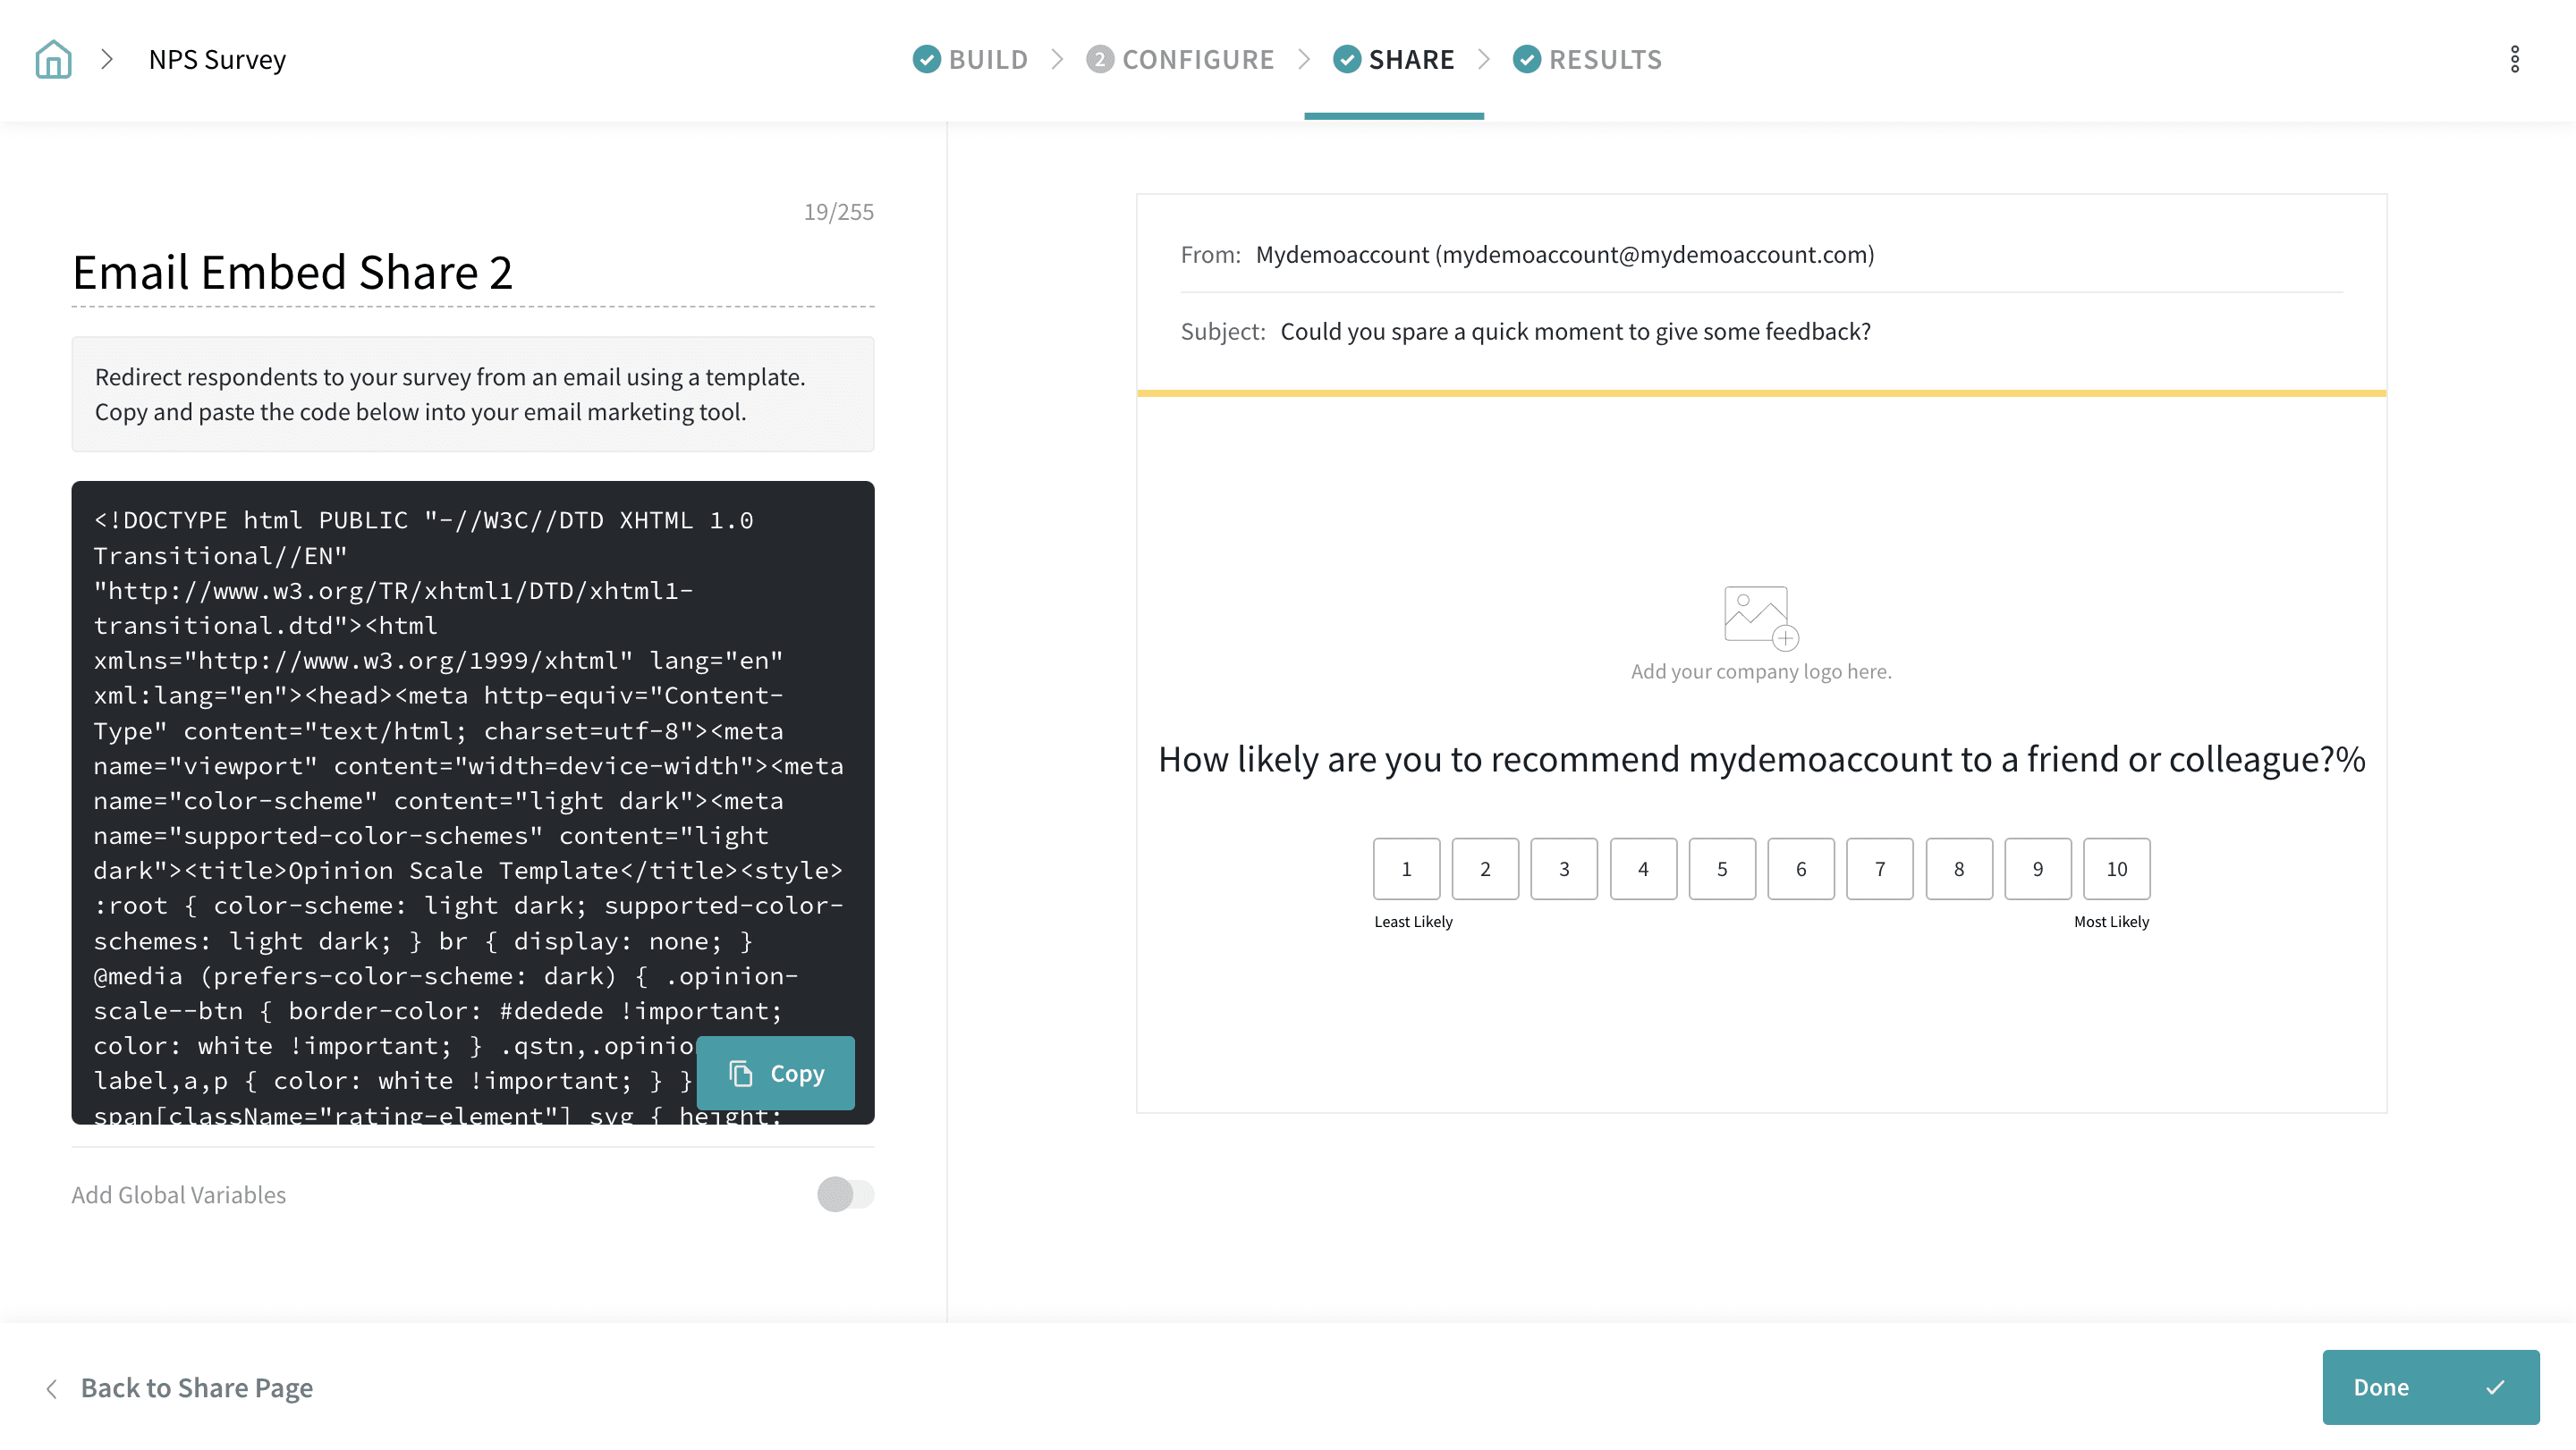Open the three-dot options menu
Viewport: 2576px width, 1450px height.
coord(2514,59)
